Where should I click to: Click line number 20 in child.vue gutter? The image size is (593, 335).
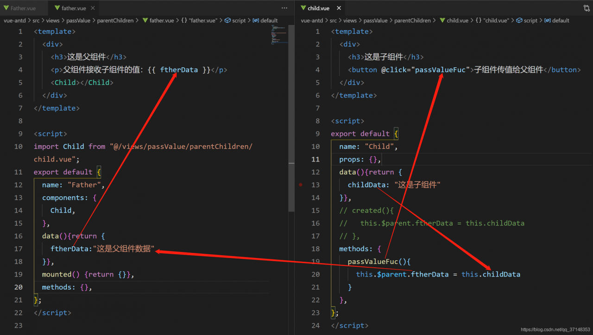(x=315, y=274)
